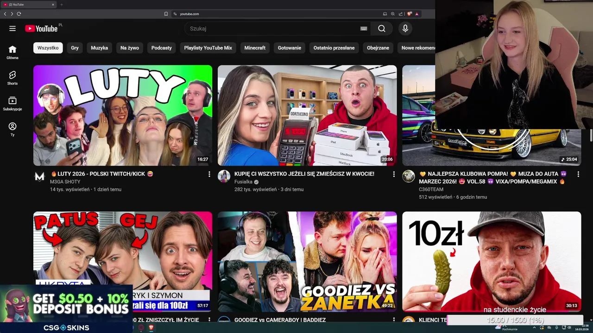
Task: Open M3GA SHOTY channel avatar
Action: pyautogui.click(x=40, y=176)
